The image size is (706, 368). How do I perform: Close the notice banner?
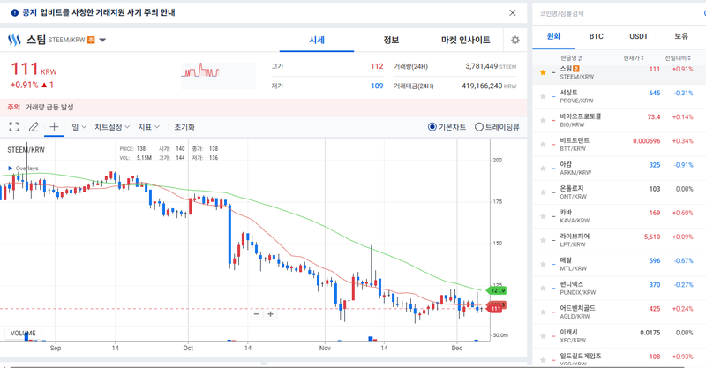pyautogui.click(x=513, y=13)
